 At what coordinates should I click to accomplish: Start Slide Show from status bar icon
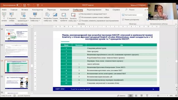click(147, 96)
